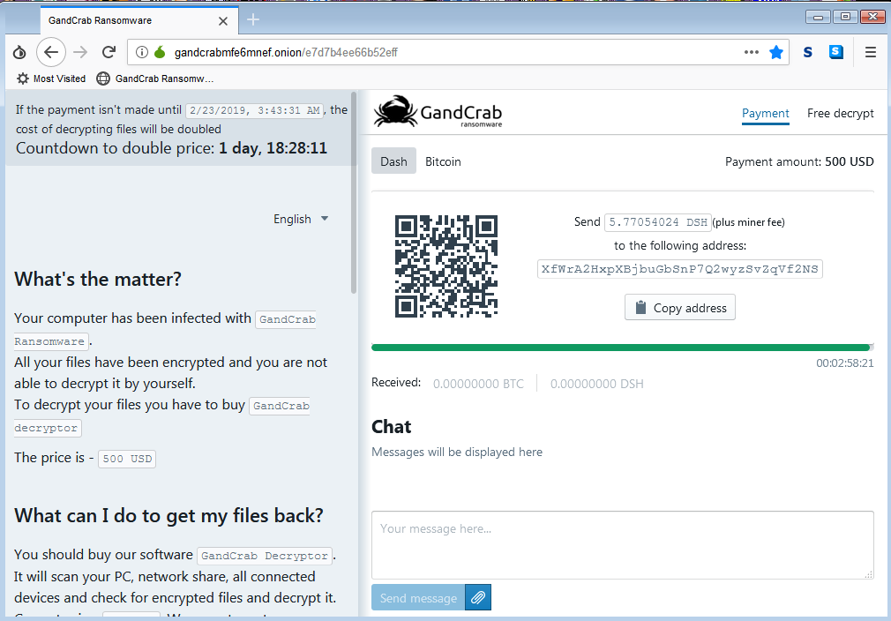
Task: Show site information icon in address bar
Action: 142,52
